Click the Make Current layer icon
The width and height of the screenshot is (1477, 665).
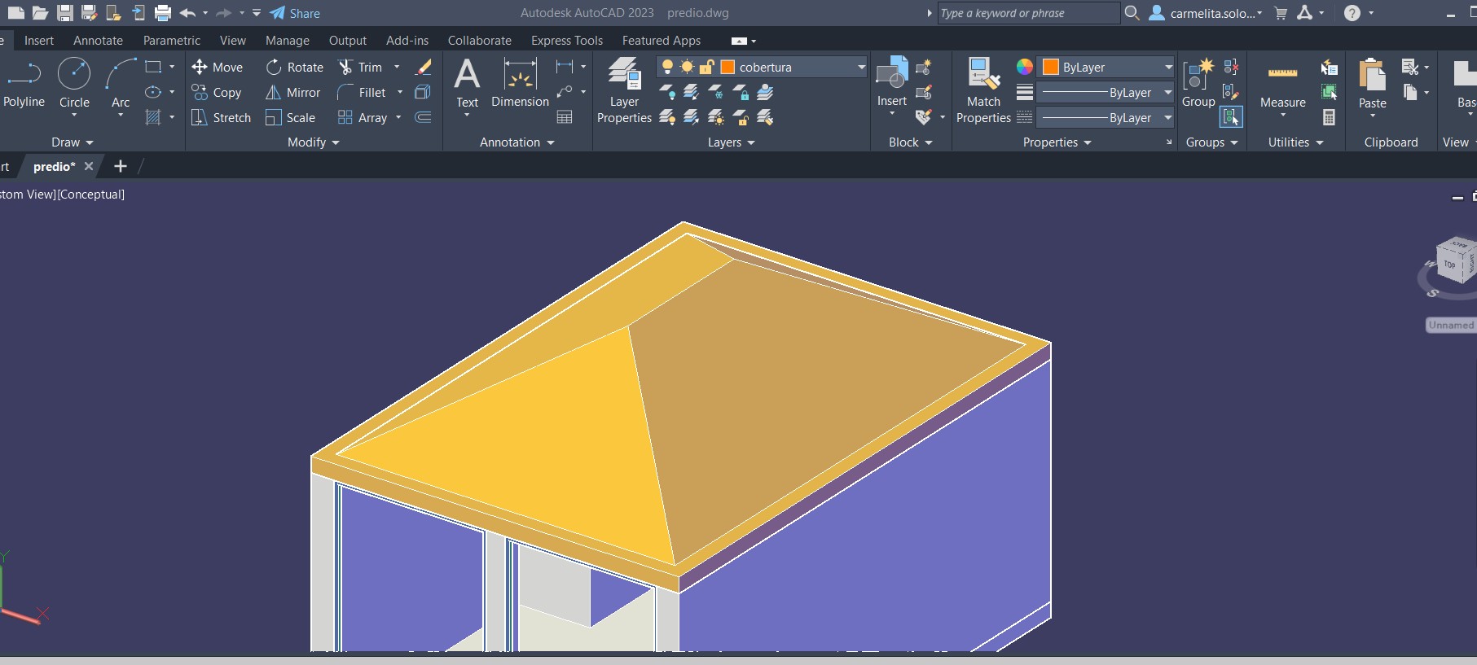pyautogui.click(x=765, y=92)
